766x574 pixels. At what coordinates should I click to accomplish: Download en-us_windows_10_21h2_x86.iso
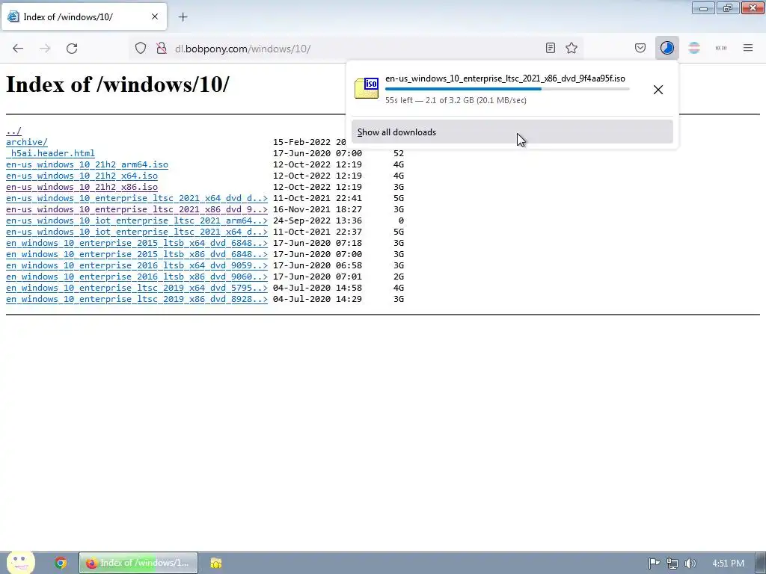coord(82,187)
